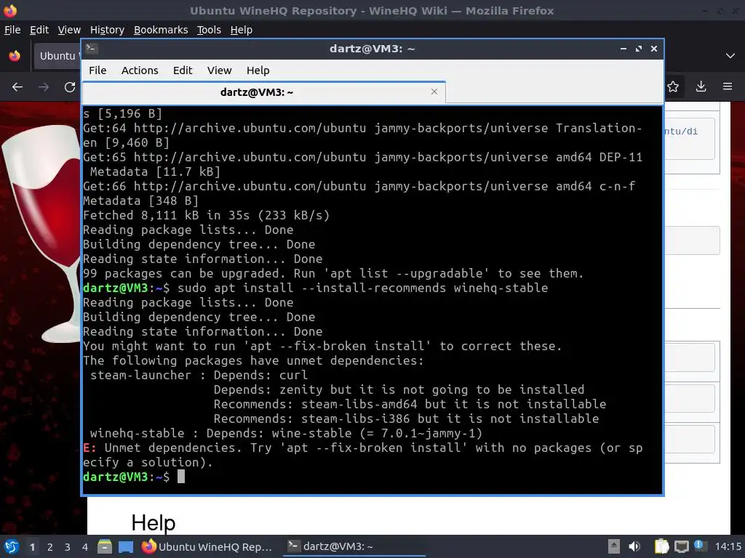Click the Firefox logo in the title bar
This screenshot has height=558, width=745.
tap(10, 10)
